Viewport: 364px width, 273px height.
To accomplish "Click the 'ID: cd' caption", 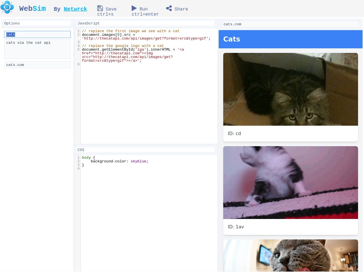I will point(234,133).
